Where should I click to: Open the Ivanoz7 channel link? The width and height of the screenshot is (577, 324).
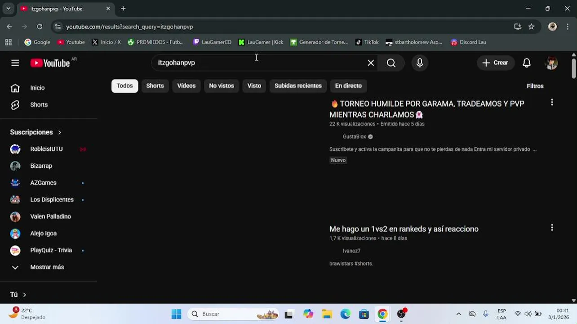tap(351, 251)
